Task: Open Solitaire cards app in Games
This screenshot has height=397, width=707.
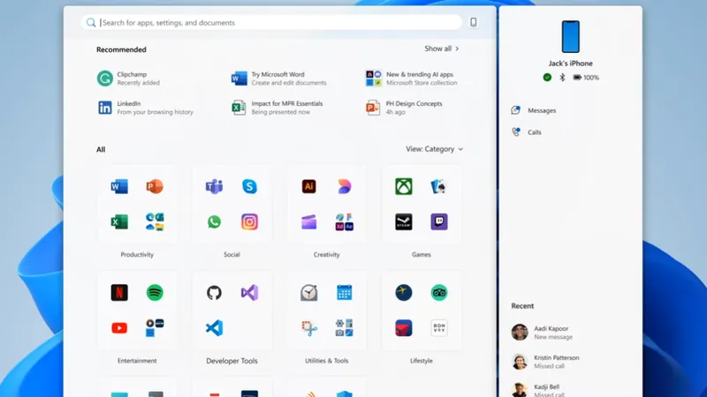Action: point(438,186)
